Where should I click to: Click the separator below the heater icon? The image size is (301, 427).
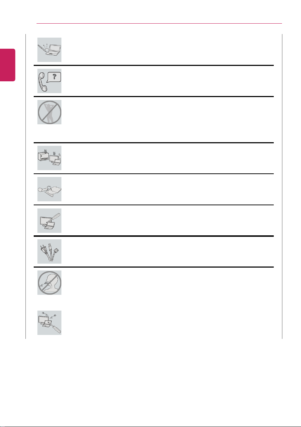point(154,173)
